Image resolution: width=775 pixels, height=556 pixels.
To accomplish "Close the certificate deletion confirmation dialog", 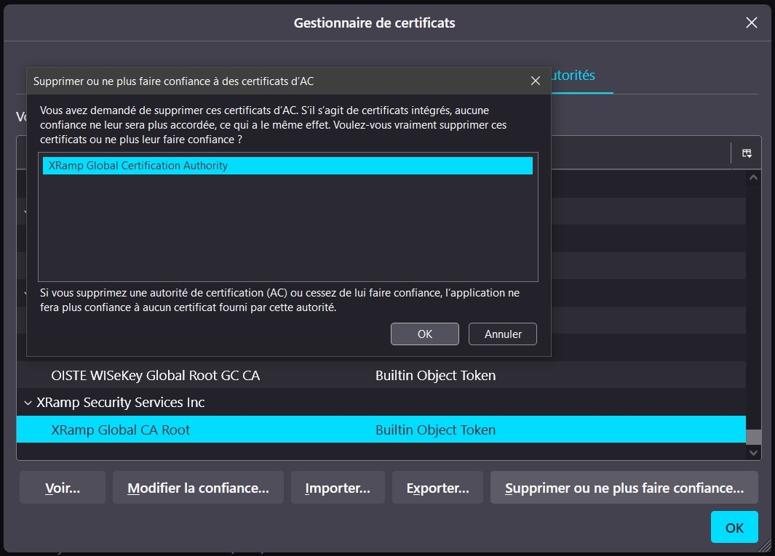I will [536, 81].
